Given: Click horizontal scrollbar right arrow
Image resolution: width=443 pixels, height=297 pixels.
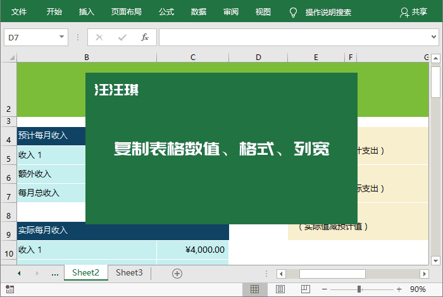Looking at the screenshot, I should (424, 274).
